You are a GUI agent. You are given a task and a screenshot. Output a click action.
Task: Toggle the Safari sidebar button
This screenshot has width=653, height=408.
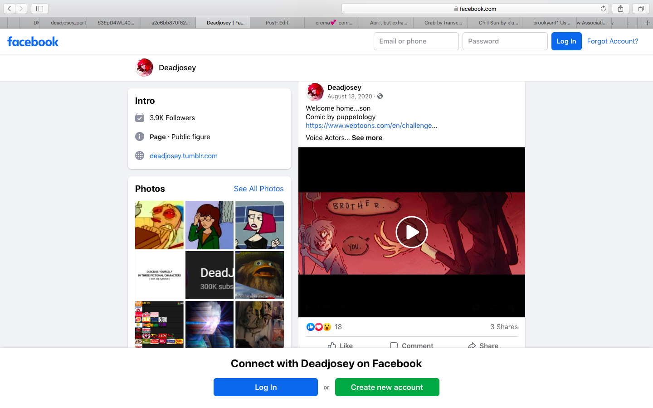pos(39,9)
